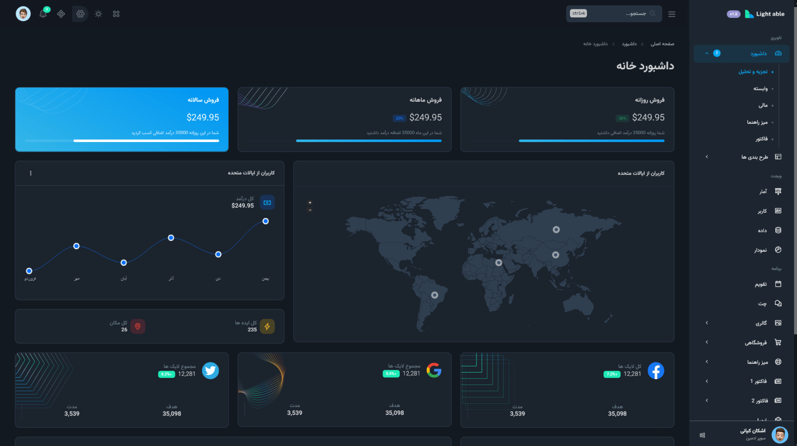The width and height of the screenshot is (797, 446).
Task: Expand the میز راهنما app menu chevron
Action: [707, 362]
